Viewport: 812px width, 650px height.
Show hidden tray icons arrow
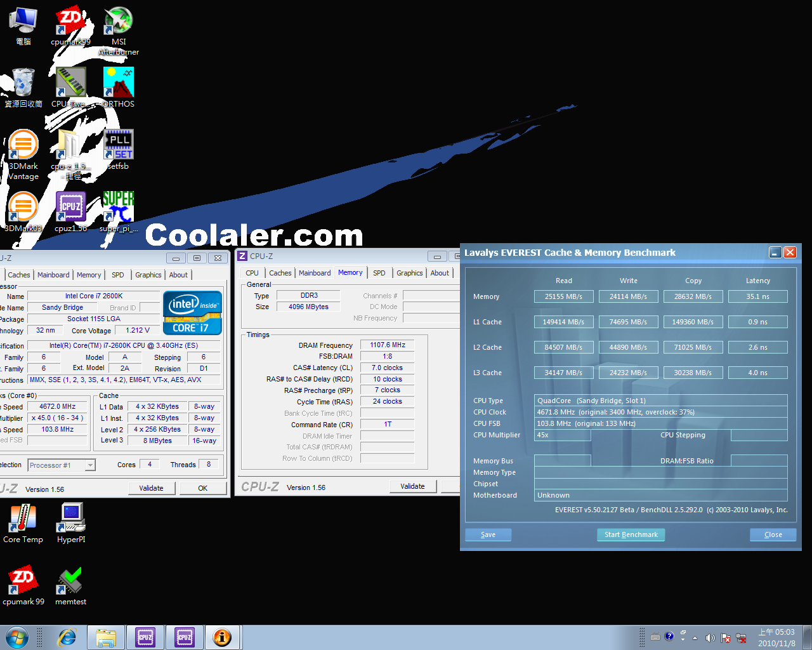(x=695, y=637)
